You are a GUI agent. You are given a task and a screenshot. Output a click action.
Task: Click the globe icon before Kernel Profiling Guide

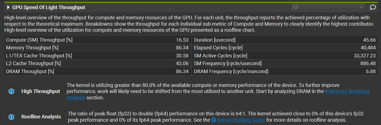coord(214,120)
